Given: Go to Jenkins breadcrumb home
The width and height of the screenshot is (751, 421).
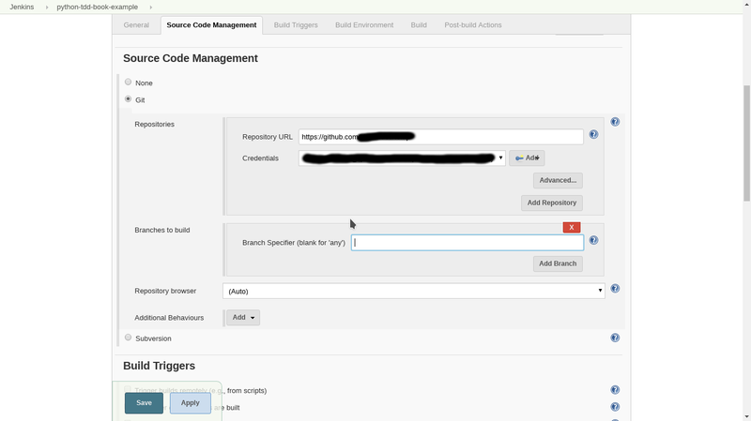Looking at the screenshot, I should coord(22,7).
